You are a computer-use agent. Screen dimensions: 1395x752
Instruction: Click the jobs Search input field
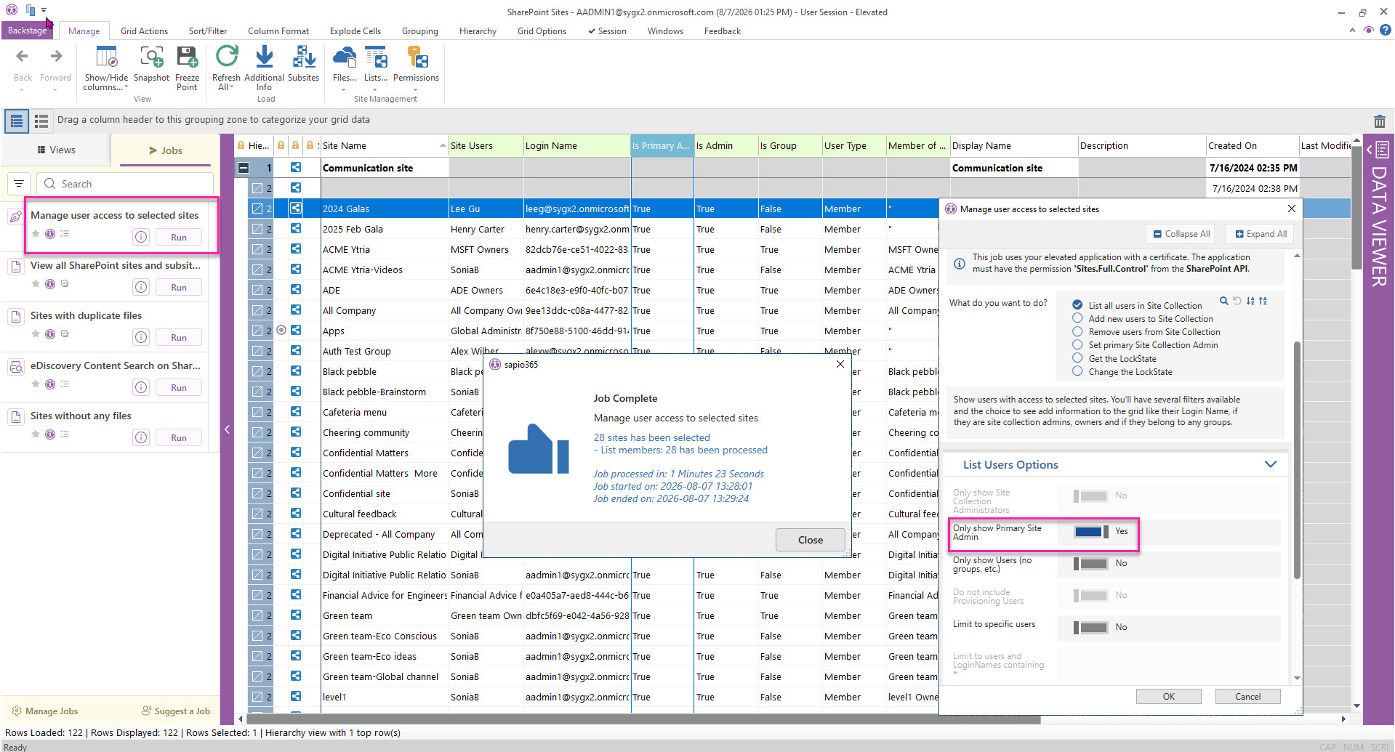[x=125, y=184]
